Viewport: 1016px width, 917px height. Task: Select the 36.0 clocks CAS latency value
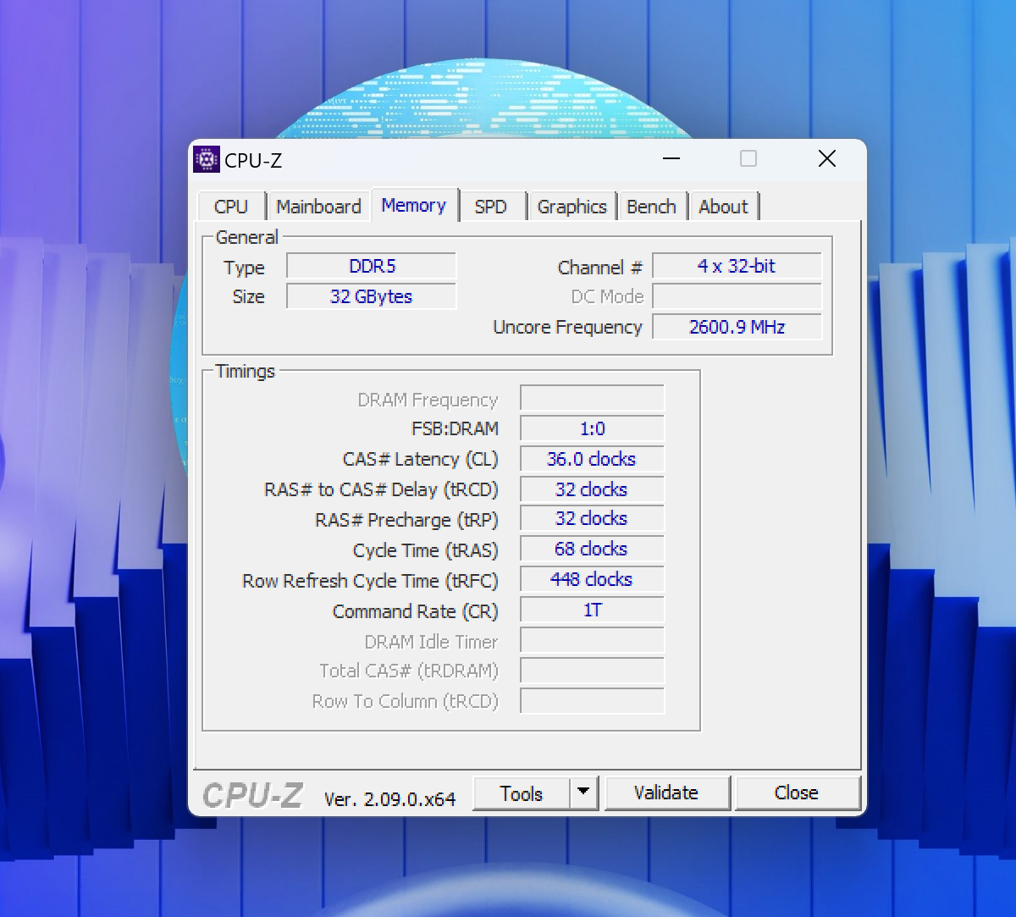[593, 459]
